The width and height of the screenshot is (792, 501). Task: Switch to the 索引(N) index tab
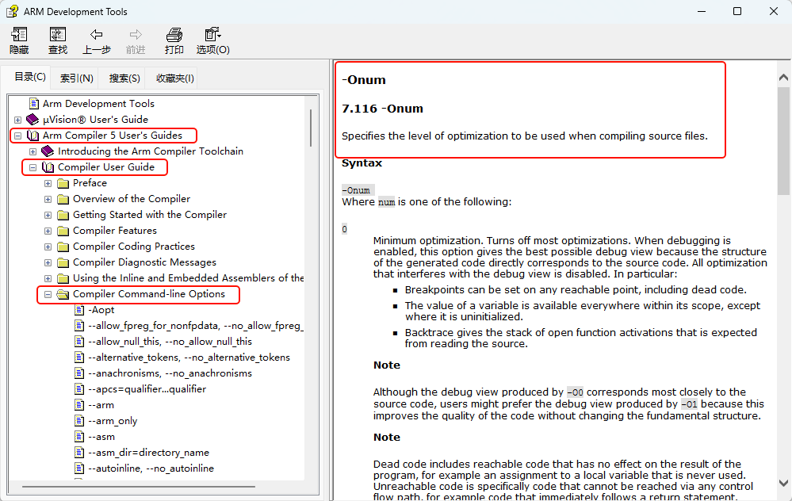(77, 78)
